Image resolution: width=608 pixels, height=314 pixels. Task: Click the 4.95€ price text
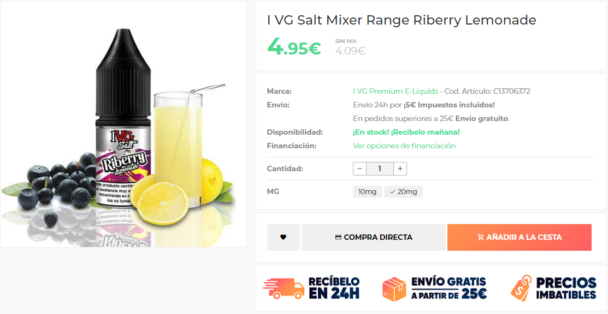(x=294, y=47)
